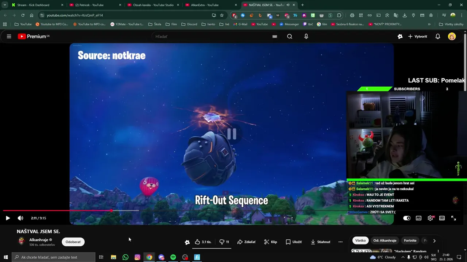Screen dimensions: 467x262
Task: Mute the video volume speaker icon
Action: pyautogui.click(x=20, y=218)
